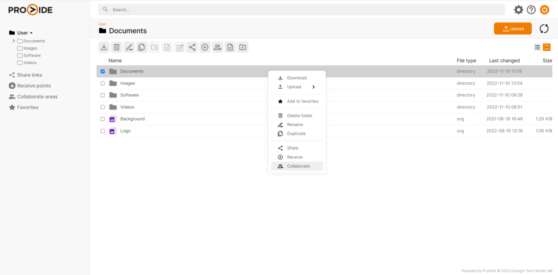Choose Download from context menu
Screen dimensions: 558x275
click(297, 78)
